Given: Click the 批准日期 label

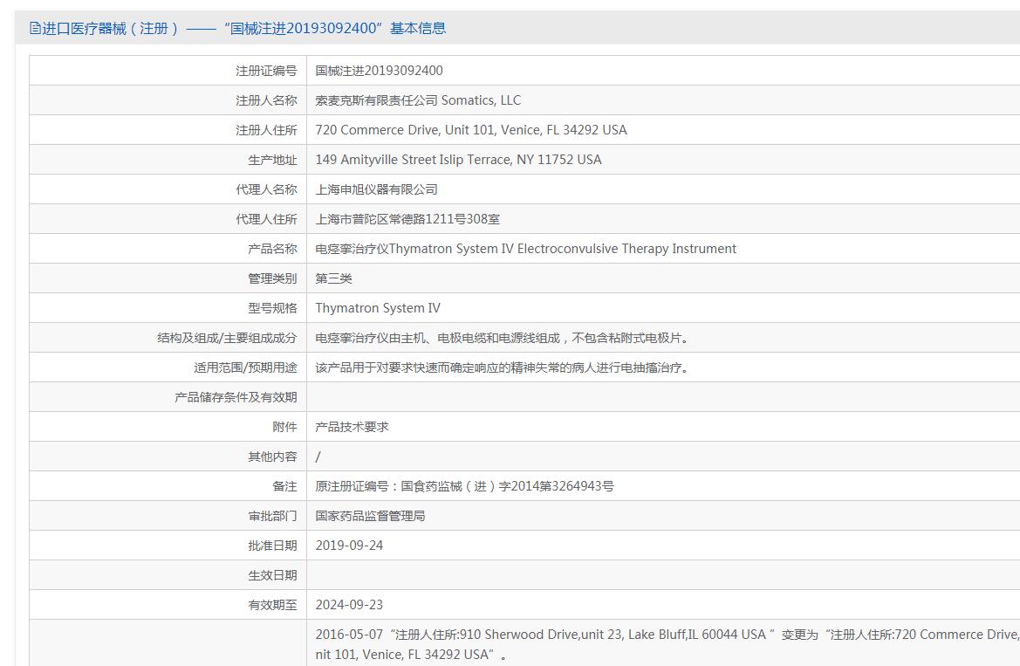Looking at the screenshot, I should pos(272,546).
